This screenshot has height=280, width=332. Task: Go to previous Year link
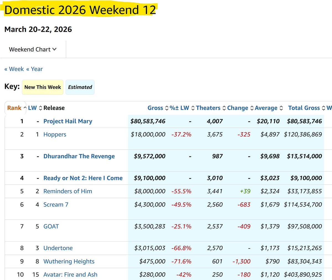(34, 69)
